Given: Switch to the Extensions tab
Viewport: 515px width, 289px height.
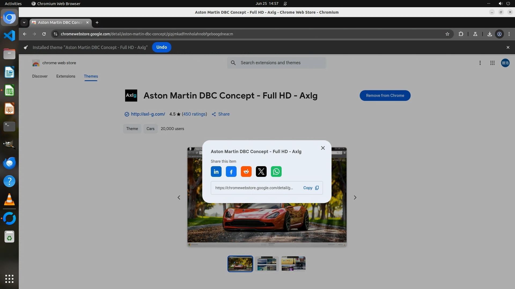Looking at the screenshot, I should [x=66, y=76].
